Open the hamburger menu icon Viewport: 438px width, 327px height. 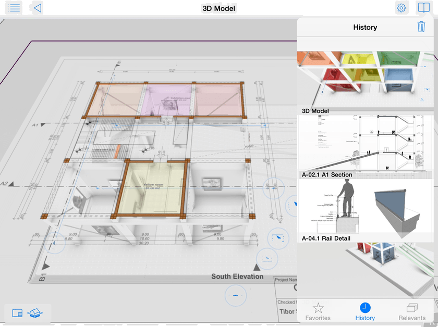pyautogui.click(x=15, y=8)
